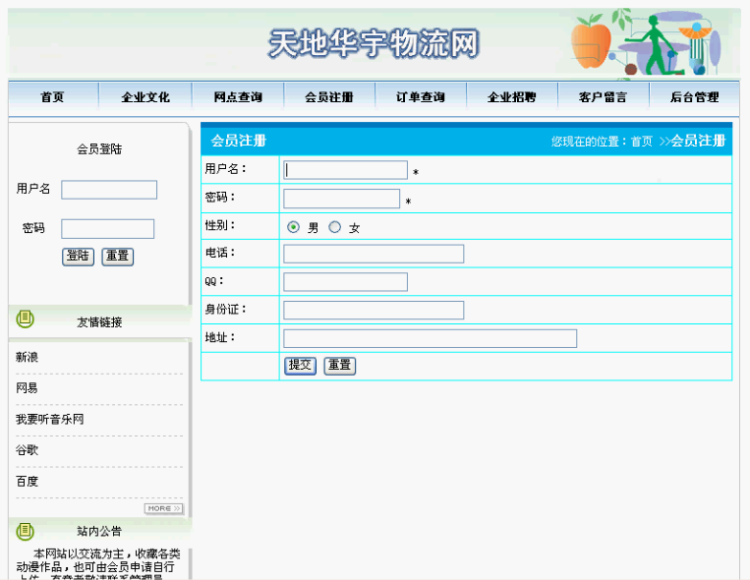Select the 女 gender radio button

[x=335, y=227]
